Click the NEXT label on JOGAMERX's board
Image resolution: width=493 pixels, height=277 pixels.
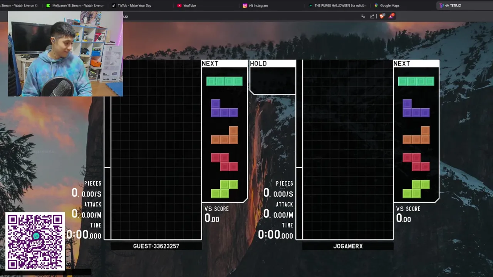[x=402, y=63]
